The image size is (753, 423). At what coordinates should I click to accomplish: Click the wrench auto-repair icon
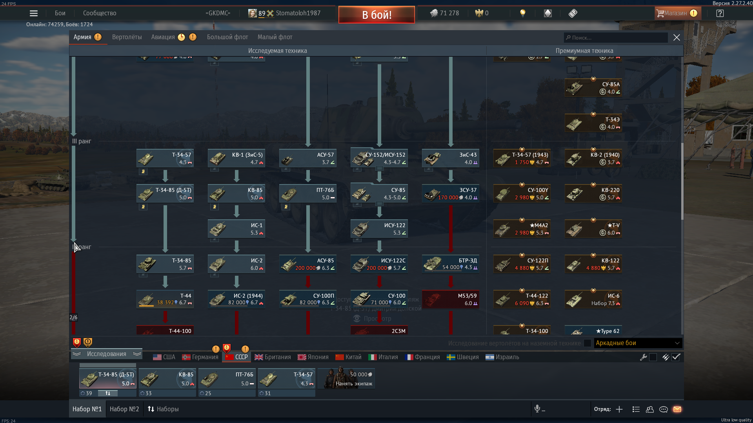coord(643,357)
